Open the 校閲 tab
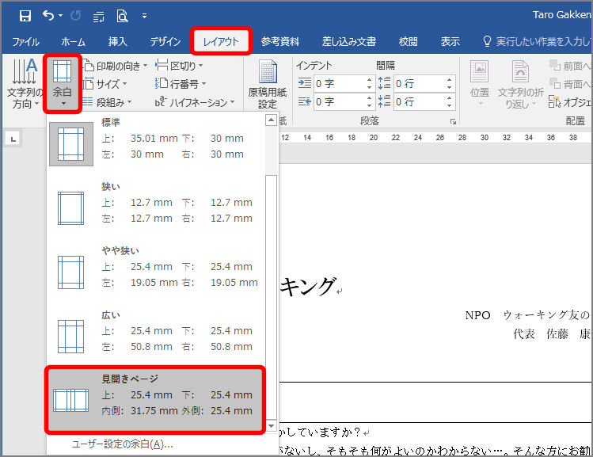593x457 pixels. pyautogui.click(x=408, y=42)
